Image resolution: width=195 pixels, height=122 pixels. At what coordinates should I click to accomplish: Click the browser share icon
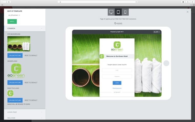click(188, 2)
